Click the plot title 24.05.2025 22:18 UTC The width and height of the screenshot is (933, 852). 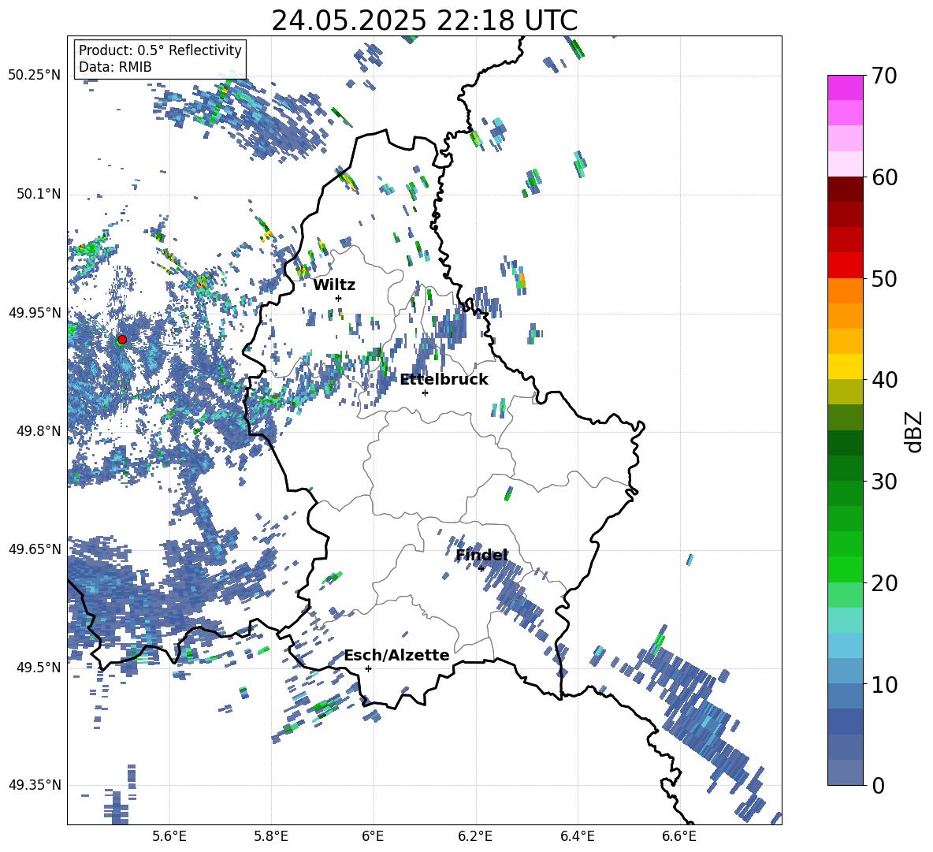coord(425,20)
